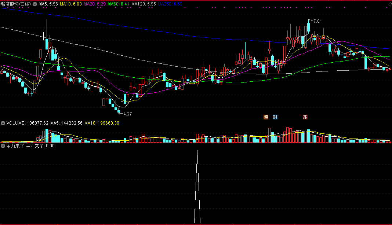This screenshot has width=392, height=225.
Task: Click the volume MA10: 199668.39 label
Action: point(102,123)
